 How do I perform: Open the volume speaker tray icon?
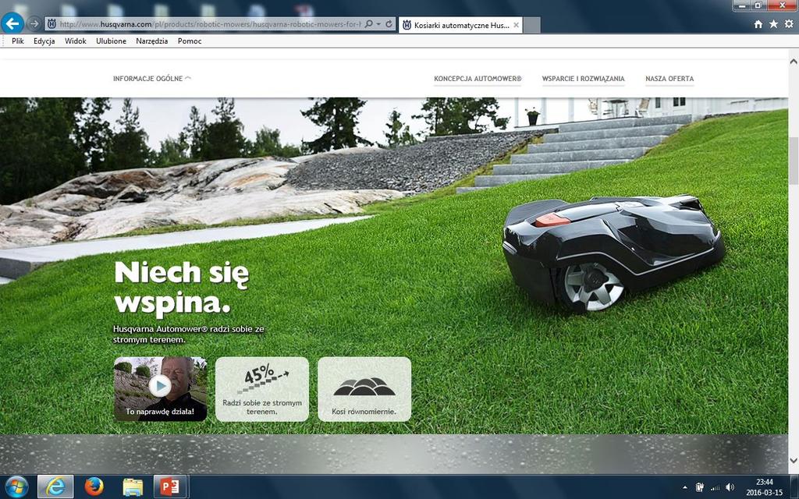pyautogui.click(x=730, y=487)
